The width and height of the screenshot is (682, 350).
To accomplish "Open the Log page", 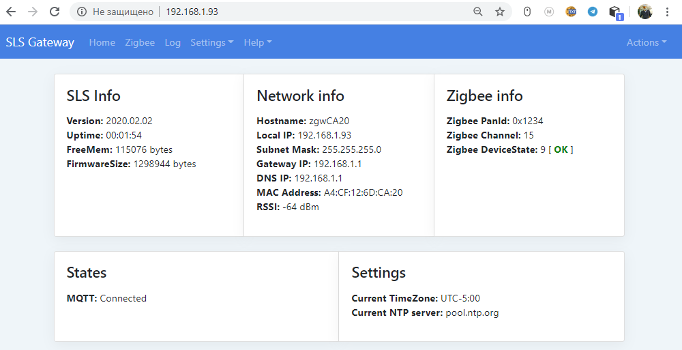I will point(173,42).
